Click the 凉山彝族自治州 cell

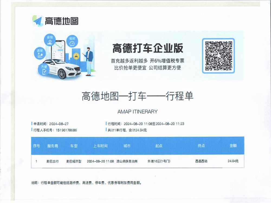tap(127, 161)
